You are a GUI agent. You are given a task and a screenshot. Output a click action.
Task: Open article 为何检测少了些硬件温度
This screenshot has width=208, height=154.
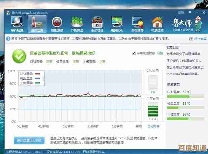184,54
